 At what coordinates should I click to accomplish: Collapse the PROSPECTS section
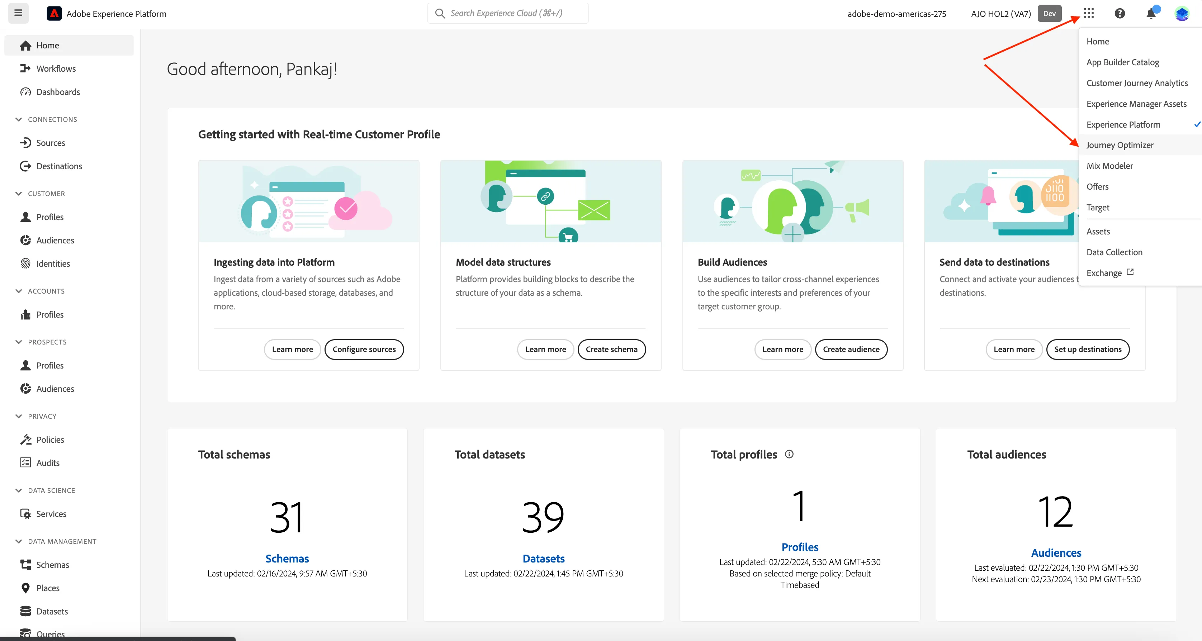[x=19, y=342]
